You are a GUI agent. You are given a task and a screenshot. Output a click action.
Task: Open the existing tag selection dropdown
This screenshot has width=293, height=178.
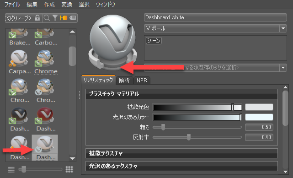pyautogui.click(x=283, y=68)
